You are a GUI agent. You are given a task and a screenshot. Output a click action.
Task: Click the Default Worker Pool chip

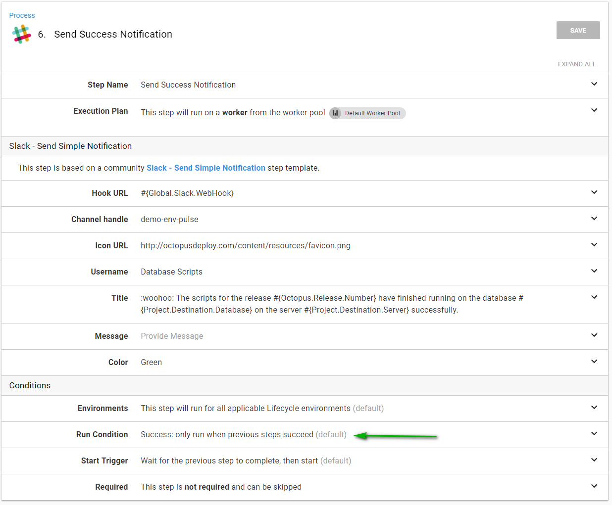pyautogui.click(x=372, y=113)
